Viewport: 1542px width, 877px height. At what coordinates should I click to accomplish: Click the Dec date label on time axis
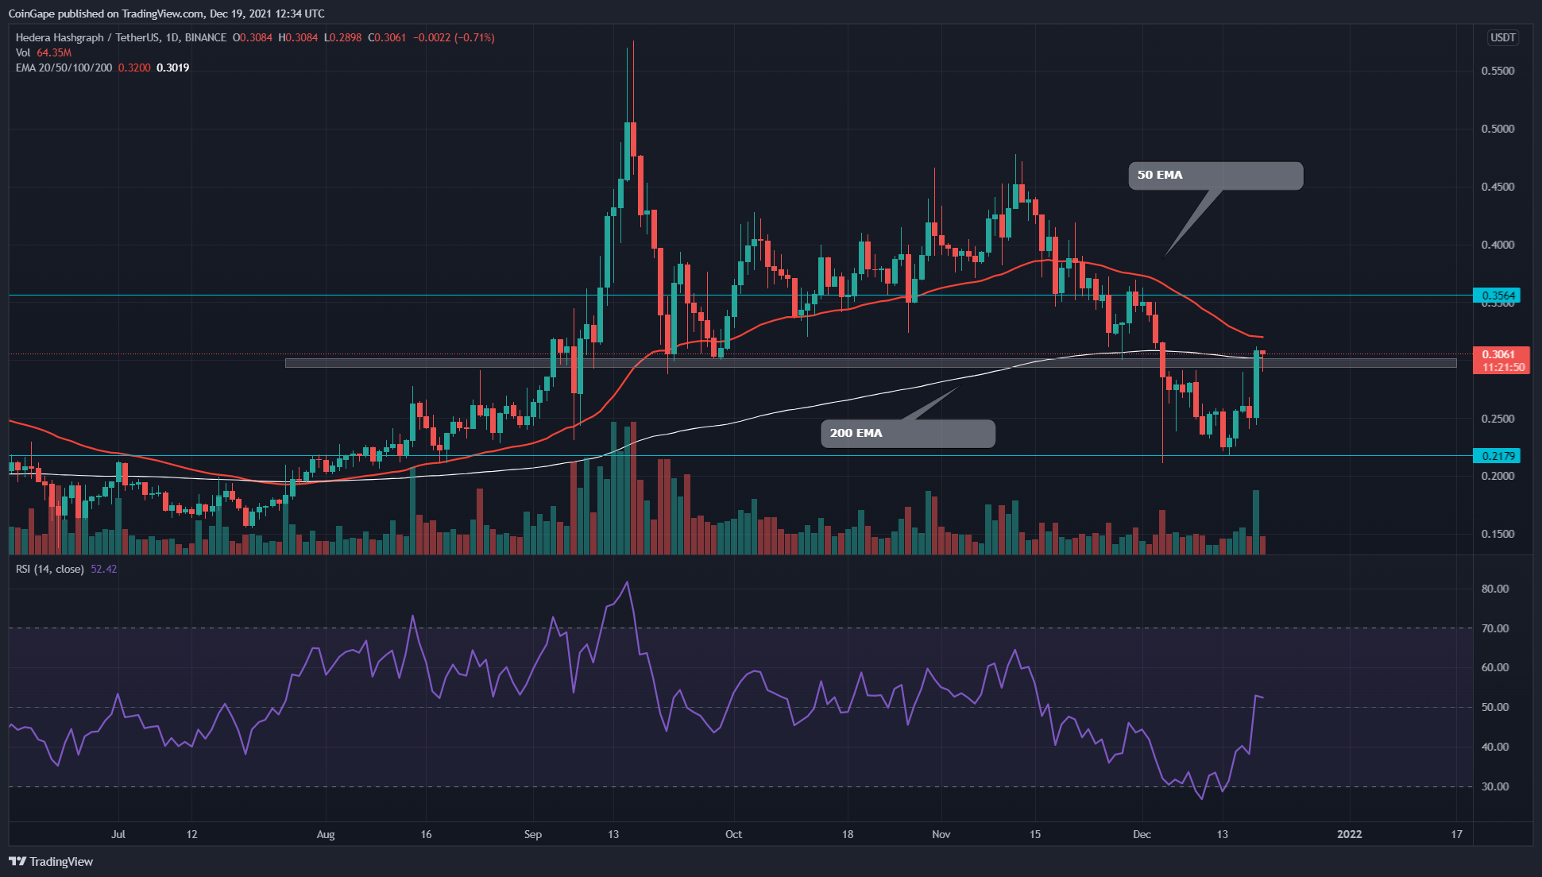pos(1142,834)
